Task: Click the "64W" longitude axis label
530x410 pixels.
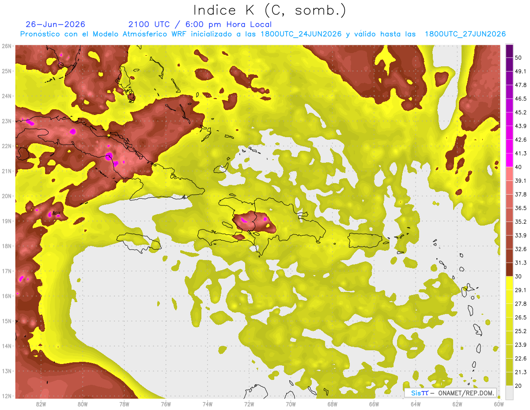Action: (x=416, y=404)
